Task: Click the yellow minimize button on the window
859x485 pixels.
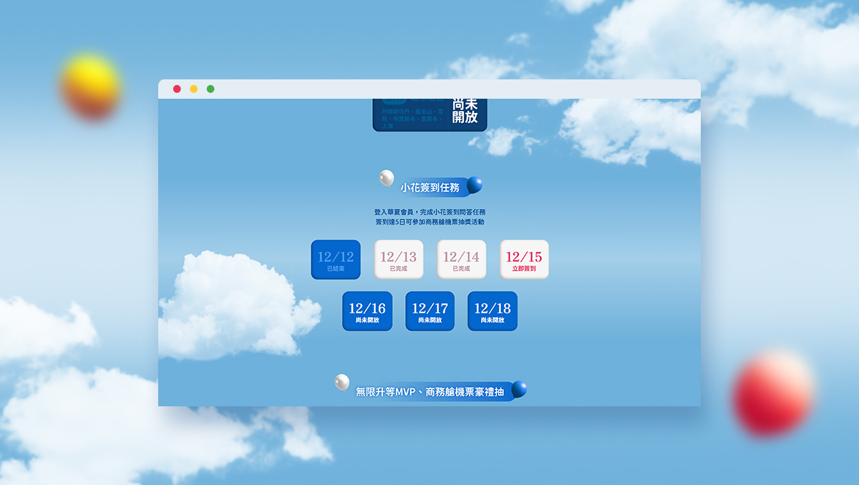Action: (x=193, y=88)
